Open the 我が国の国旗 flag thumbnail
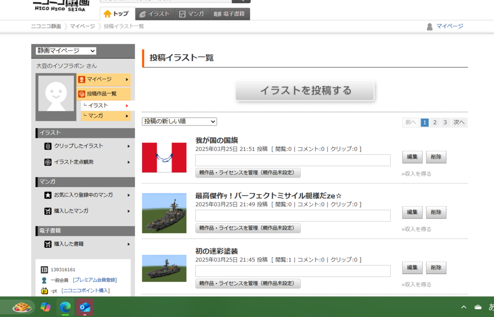 164,158
